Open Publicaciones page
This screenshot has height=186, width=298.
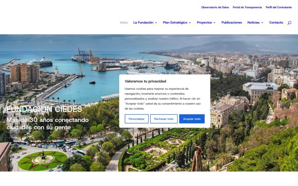click(232, 22)
